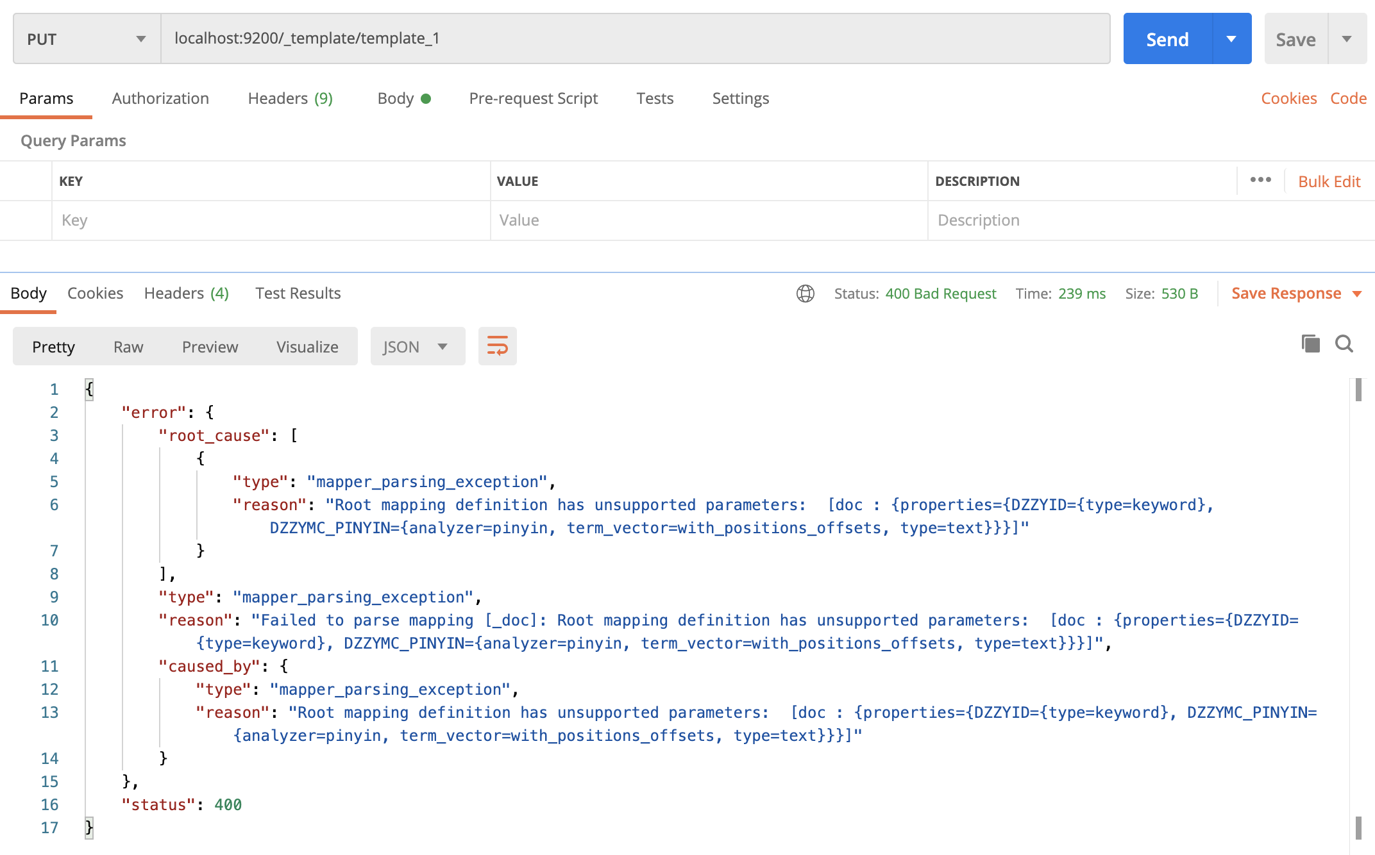Click the request URL field

point(635,38)
